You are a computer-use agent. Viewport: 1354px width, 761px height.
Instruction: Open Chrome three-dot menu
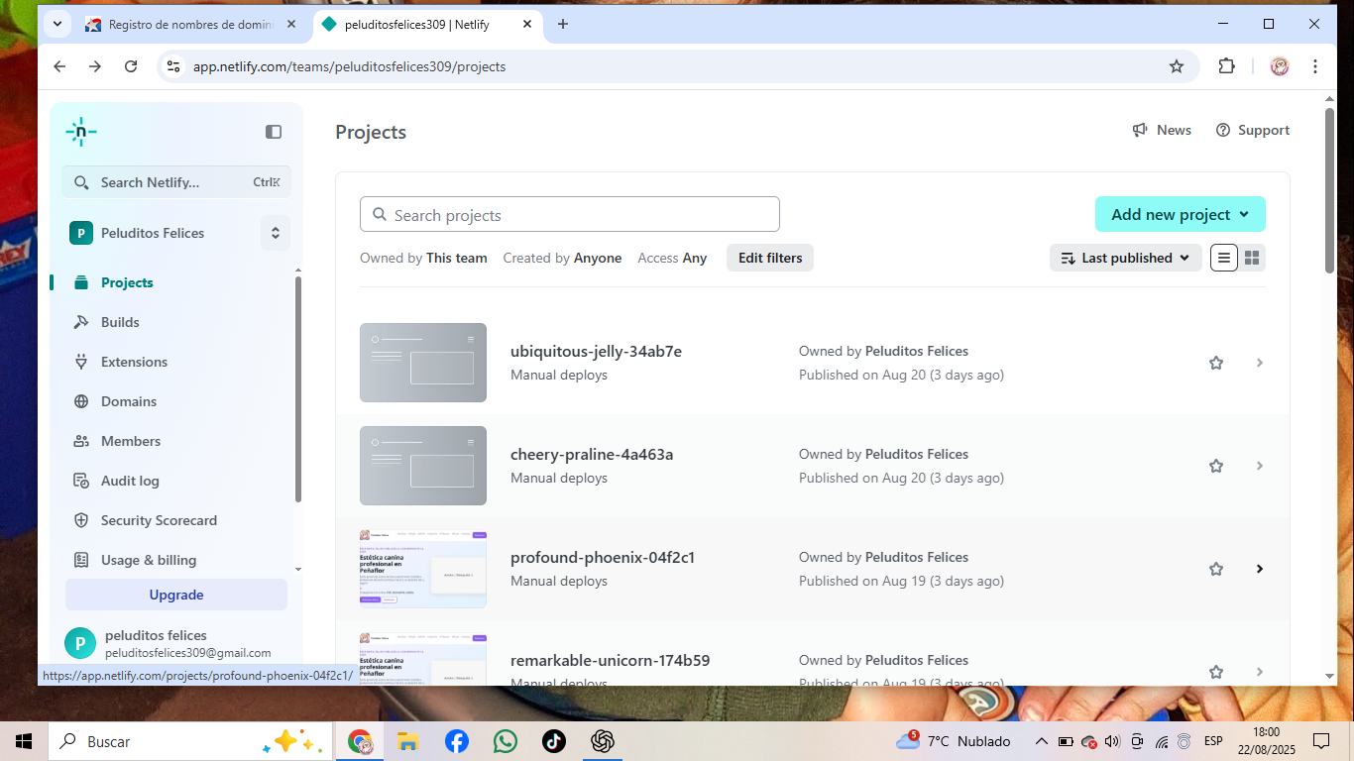pyautogui.click(x=1315, y=66)
